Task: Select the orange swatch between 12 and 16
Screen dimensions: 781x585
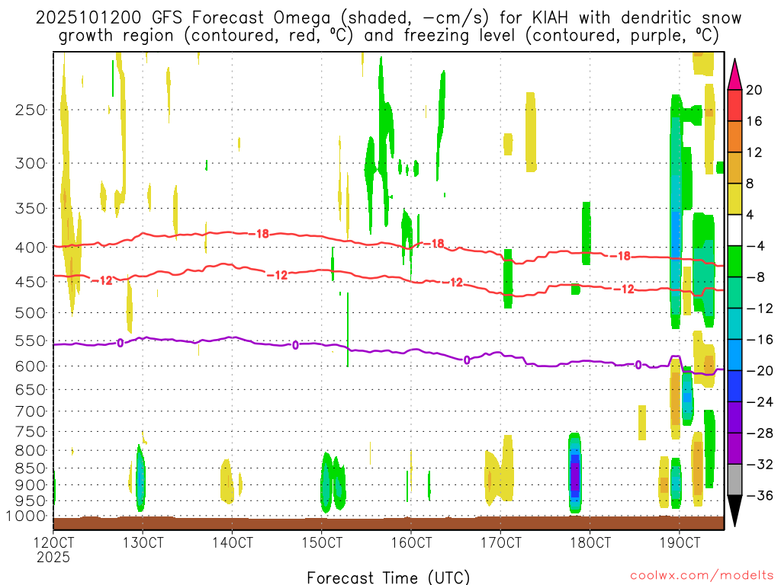Action: [734, 137]
